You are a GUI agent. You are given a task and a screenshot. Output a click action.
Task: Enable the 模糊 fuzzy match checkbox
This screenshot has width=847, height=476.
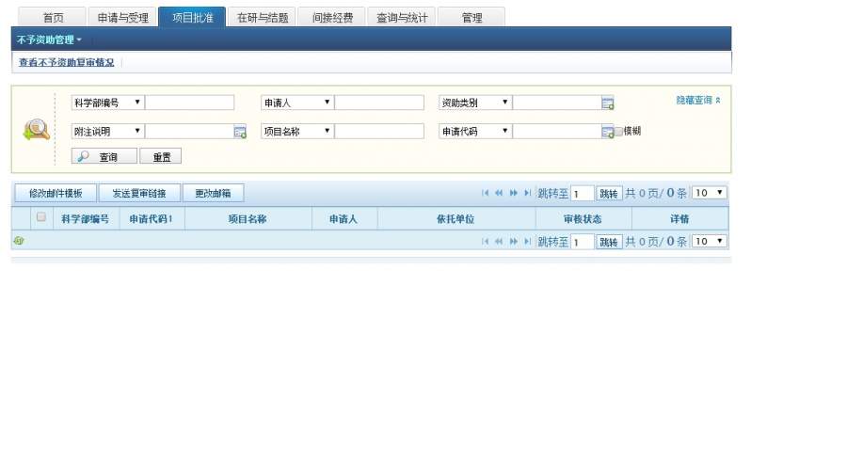coord(618,131)
